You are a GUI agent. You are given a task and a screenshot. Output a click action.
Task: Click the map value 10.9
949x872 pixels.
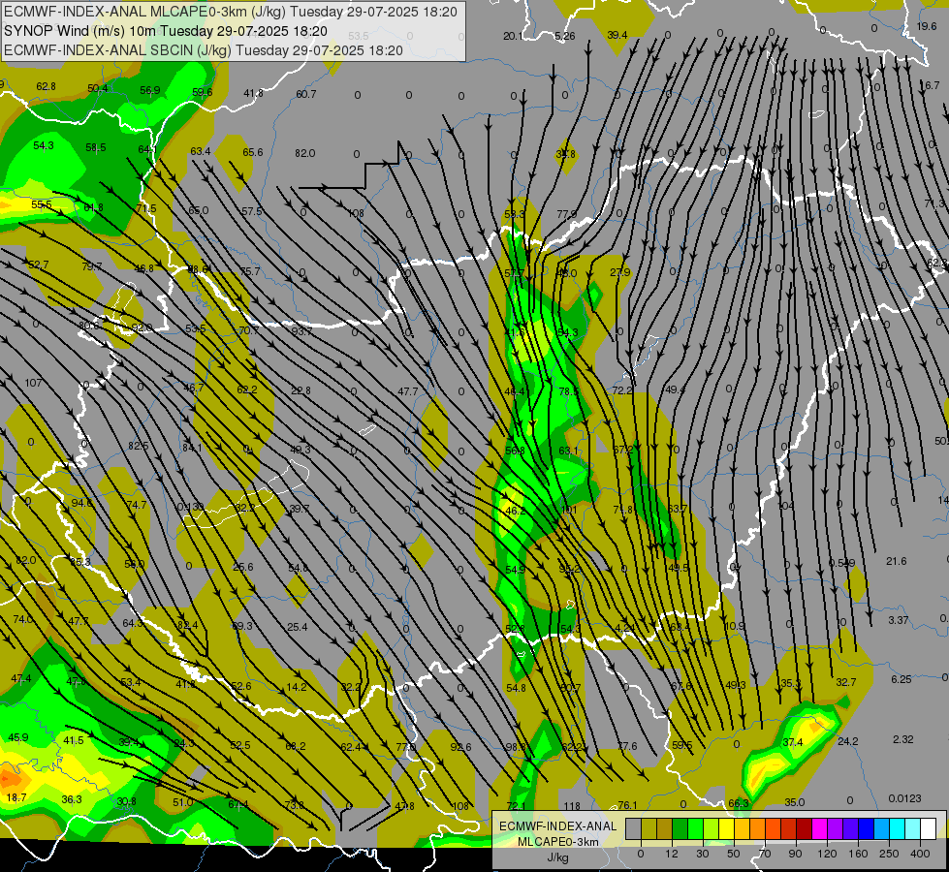tap(734, 626)
